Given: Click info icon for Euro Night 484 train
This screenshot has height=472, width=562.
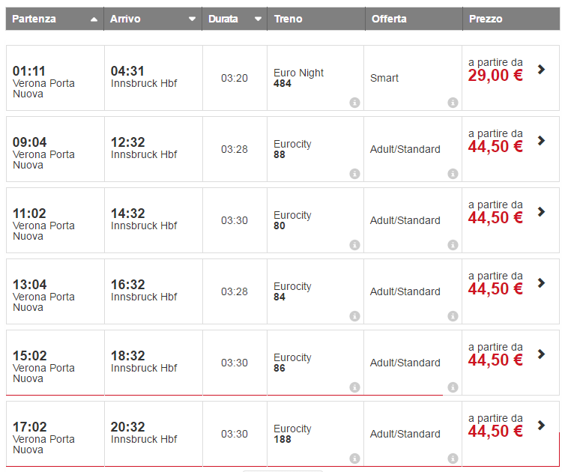Looking at the screenshot, I should point(354,103).
